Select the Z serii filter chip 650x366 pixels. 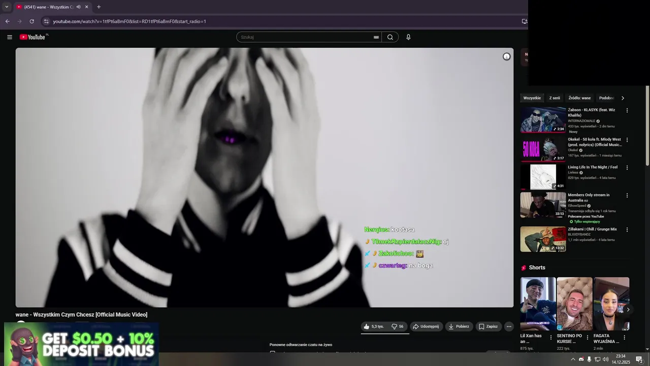[555, 98]
